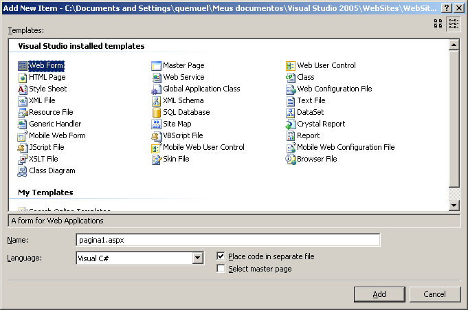Choose the Class template icon
468x310 pixels.
[x=290, y=78]
